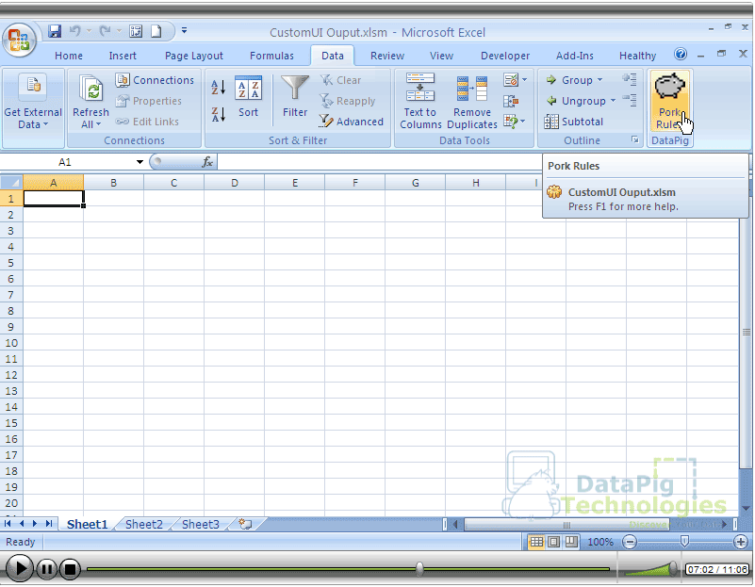Open What-If Analysis menu
The height and width of the screenshot is (587, 755).
click(x=515, y=122)
